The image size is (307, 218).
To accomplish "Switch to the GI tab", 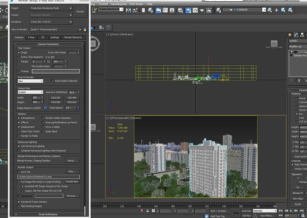I will point(43,37).
